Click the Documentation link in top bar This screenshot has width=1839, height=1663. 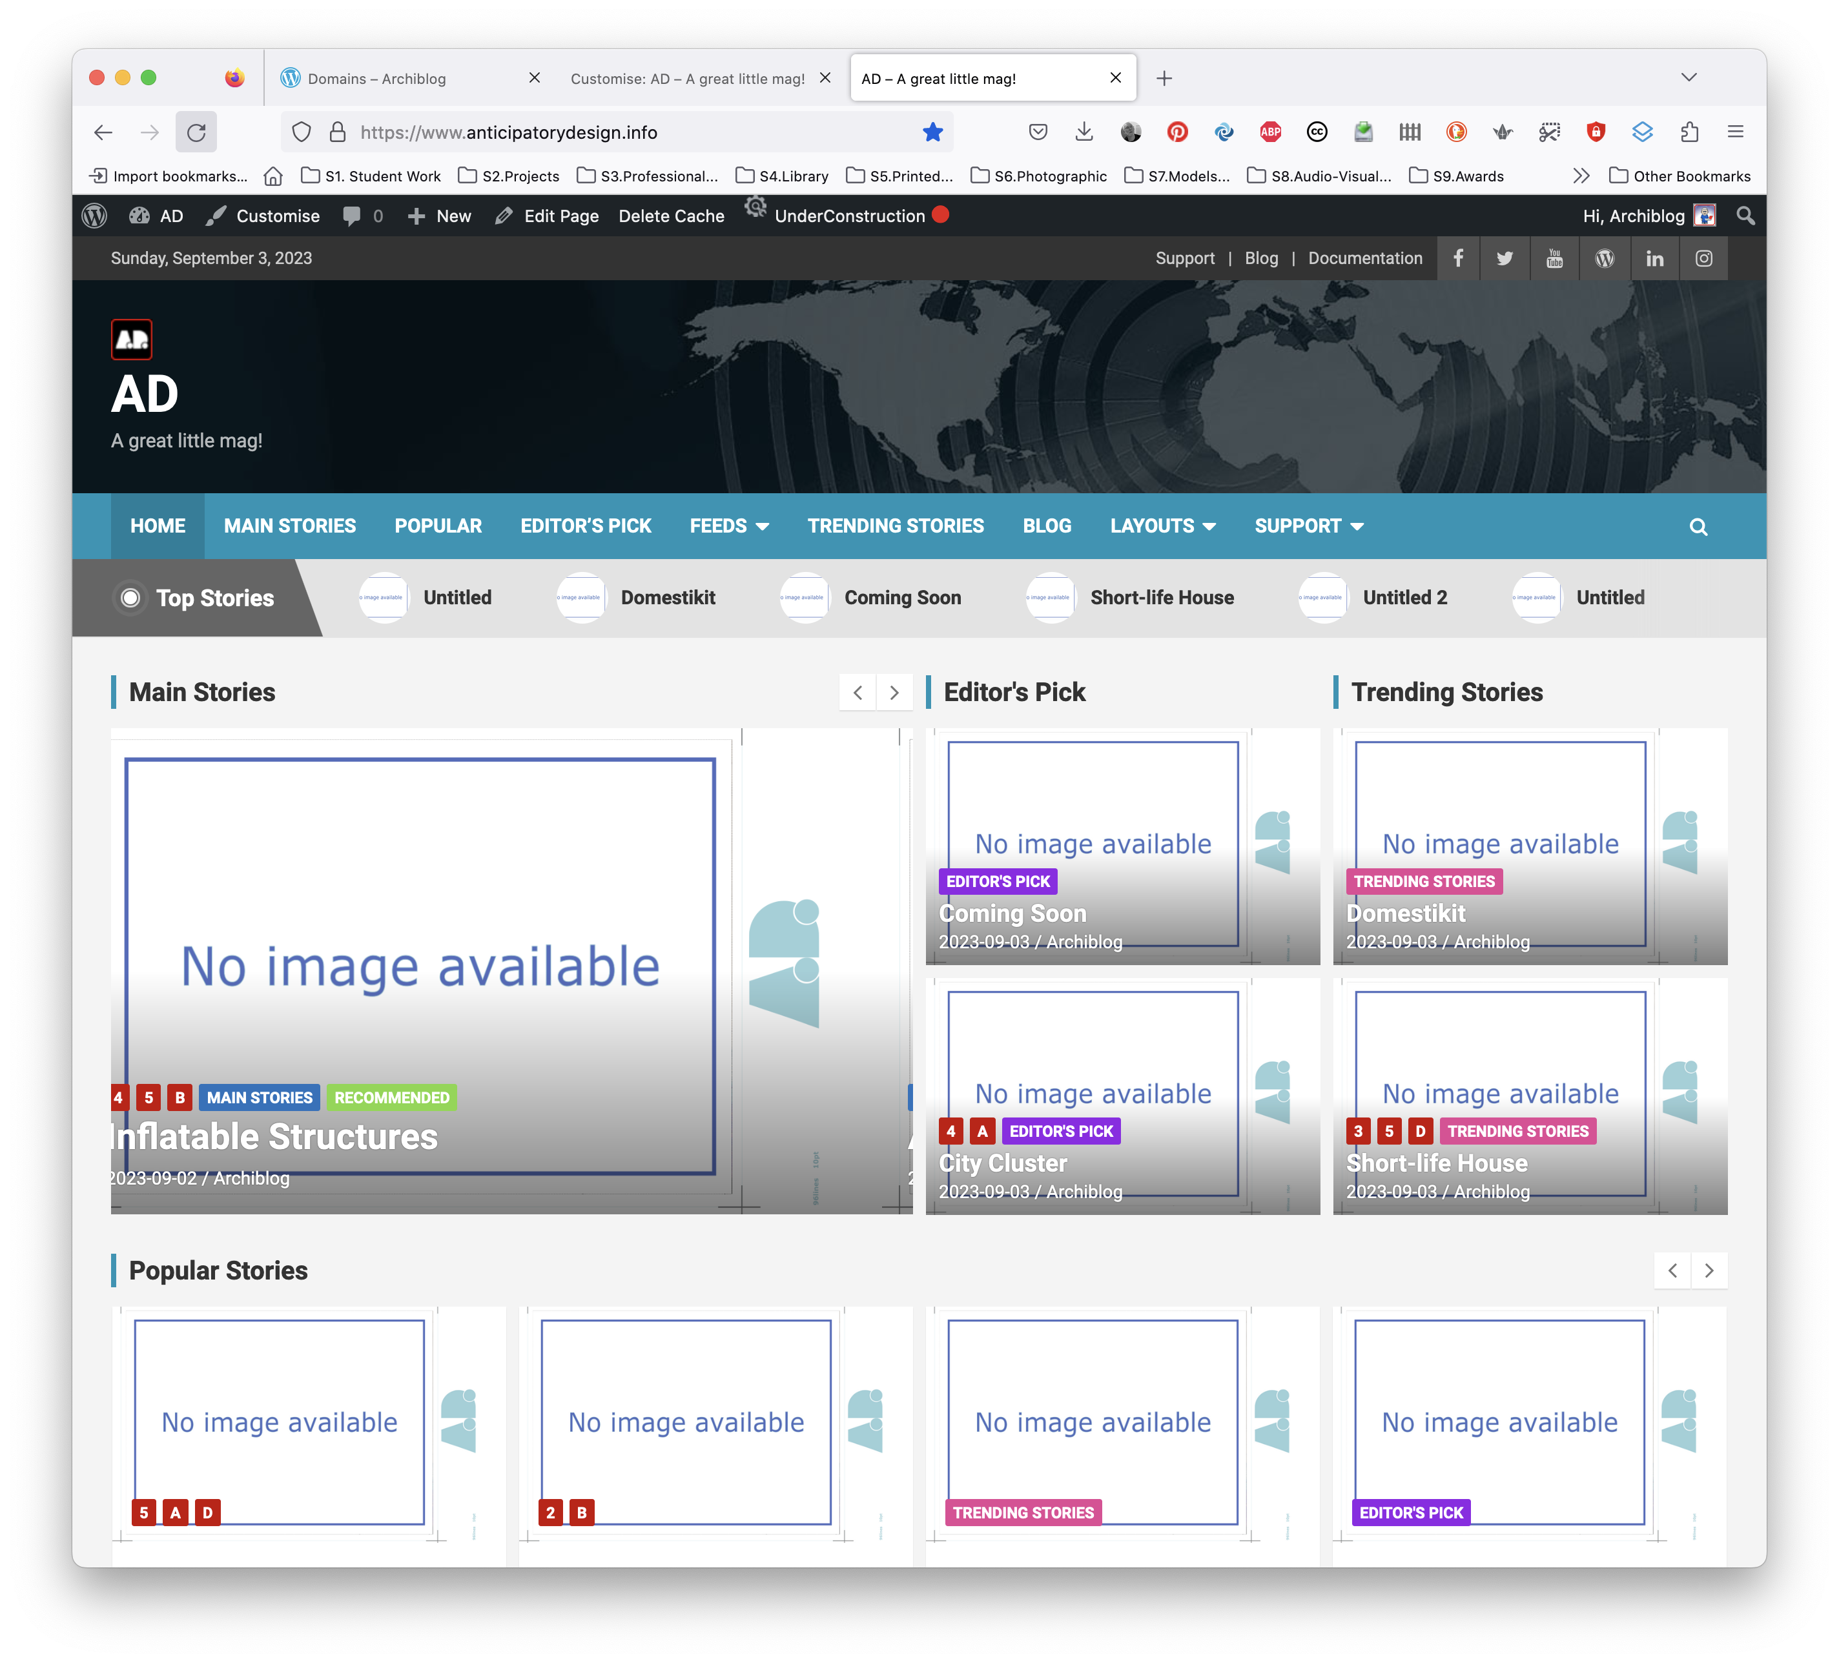coord(1364,258)
